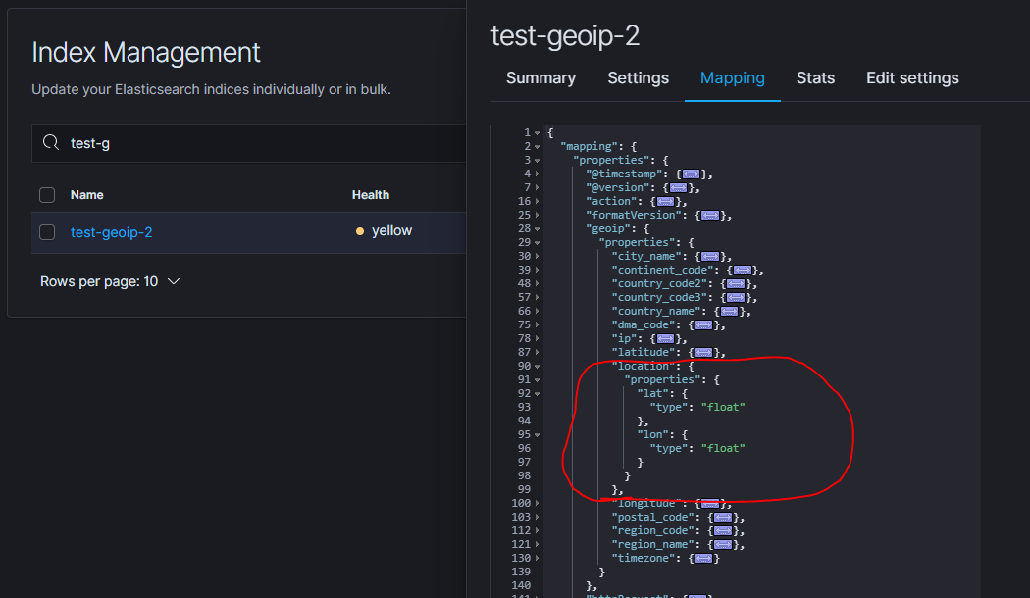This screenshot has height=598, width=1030.
Task: Collapse the "location" fold at line 90
Action: 537,367
